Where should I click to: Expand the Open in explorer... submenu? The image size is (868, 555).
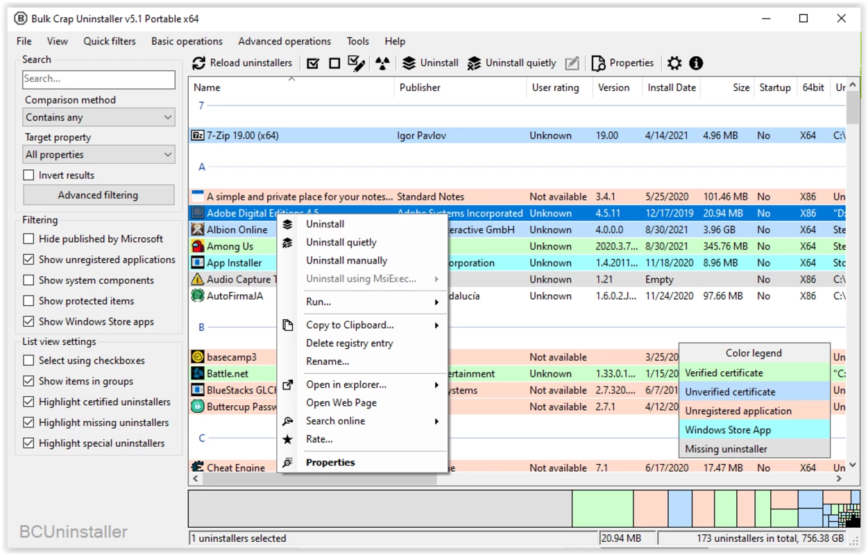362,384
